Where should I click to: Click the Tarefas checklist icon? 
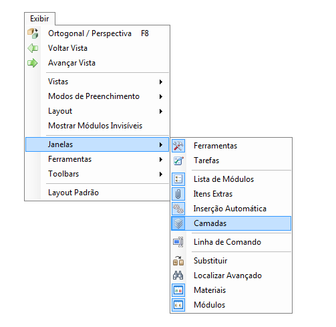click(178, 160)
